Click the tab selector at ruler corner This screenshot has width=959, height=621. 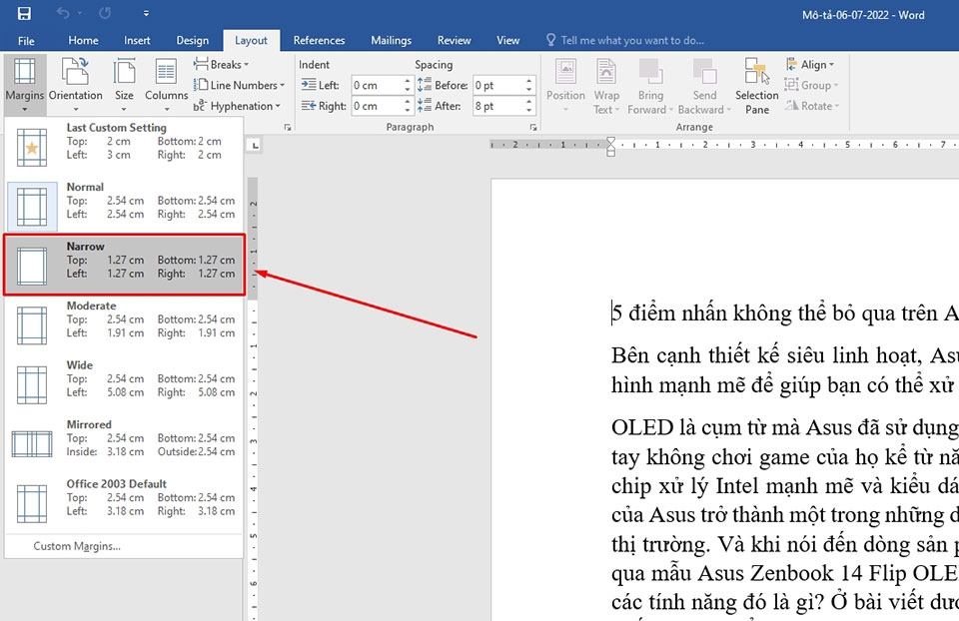(255, 145)
